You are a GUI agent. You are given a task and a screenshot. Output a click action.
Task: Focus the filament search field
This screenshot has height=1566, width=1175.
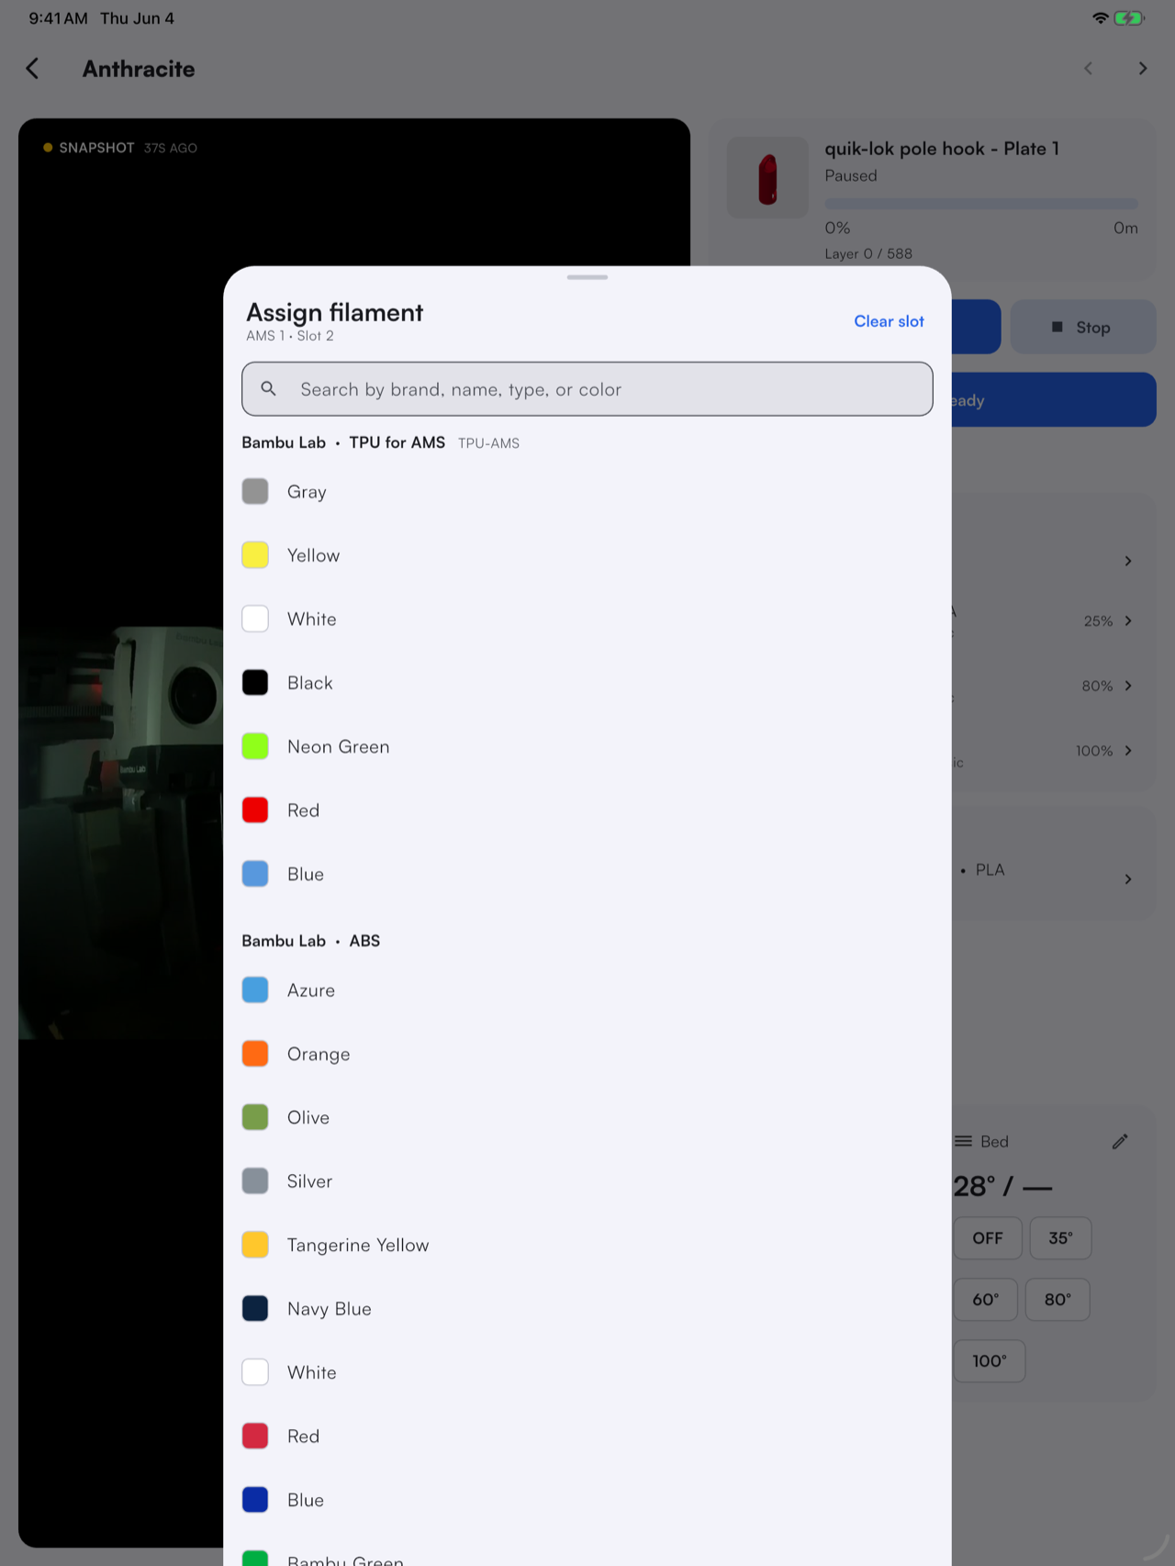(x=587, y=389)
